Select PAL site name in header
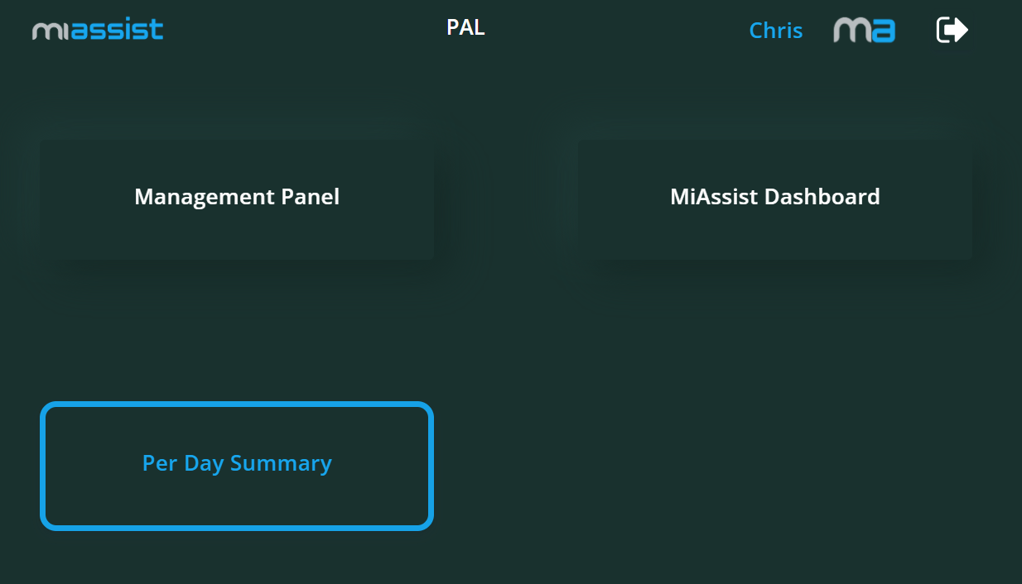The width and height of the screenshot is (1022, 584). pyautogui.click(x=465, y=27)
